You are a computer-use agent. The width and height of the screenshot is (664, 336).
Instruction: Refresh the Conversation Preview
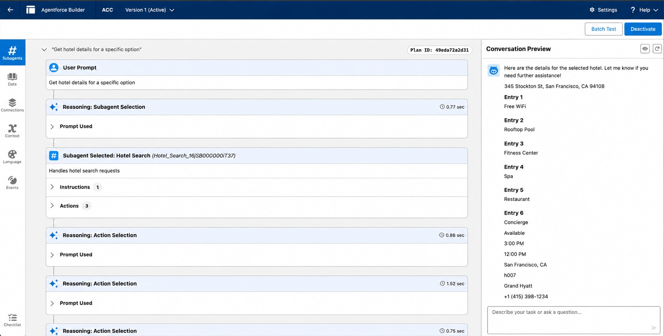[x=657, y=49]
